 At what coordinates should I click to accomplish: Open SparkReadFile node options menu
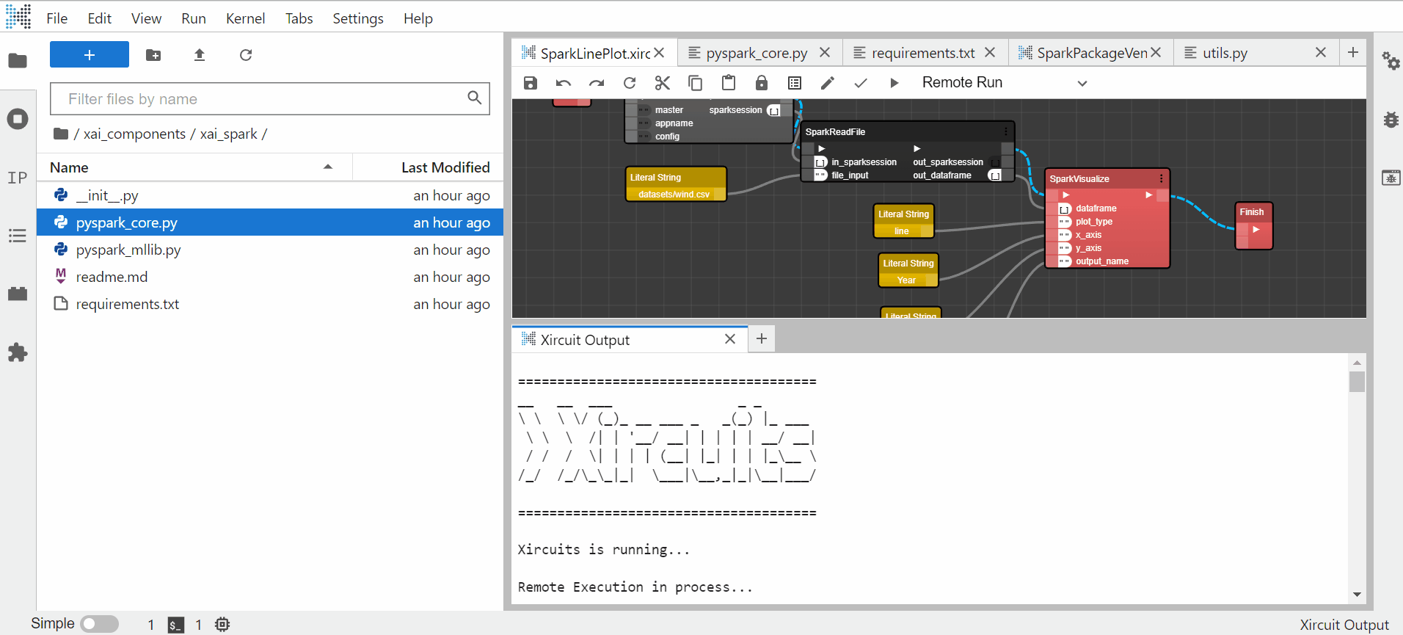point(1005,131)
